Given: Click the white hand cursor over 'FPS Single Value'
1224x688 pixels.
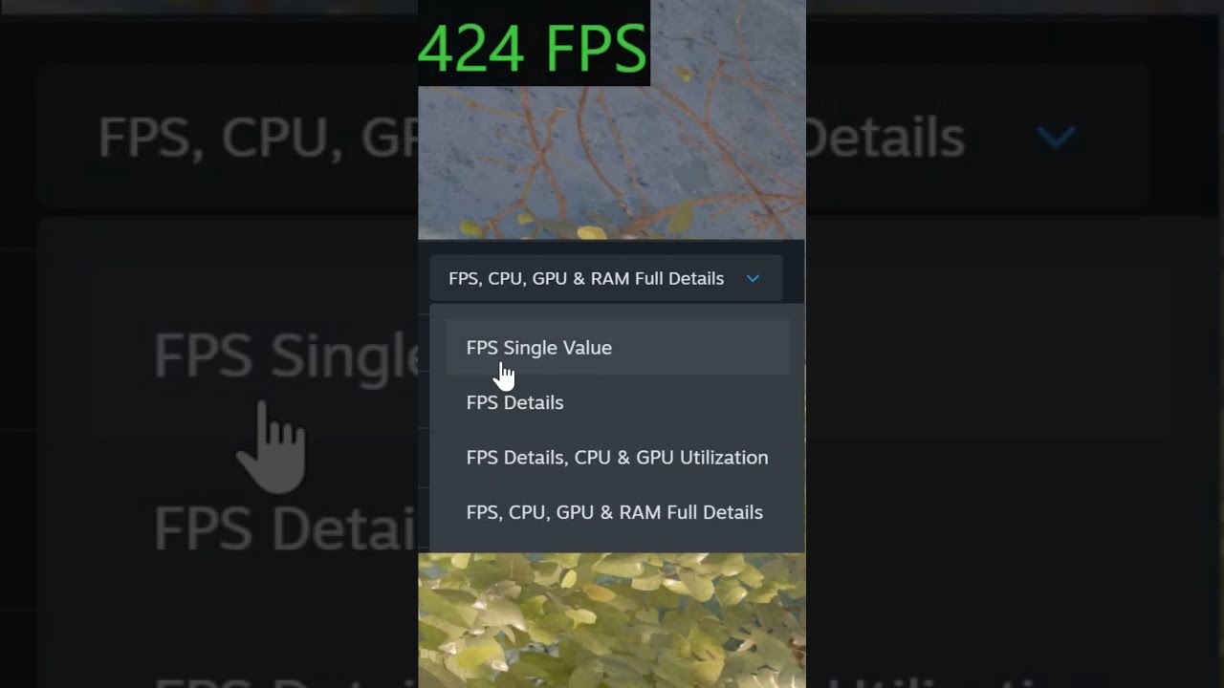Looking at the screenshot, I should 506,376.
